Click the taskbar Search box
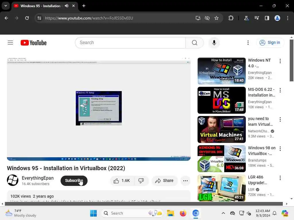 [132, 213]
